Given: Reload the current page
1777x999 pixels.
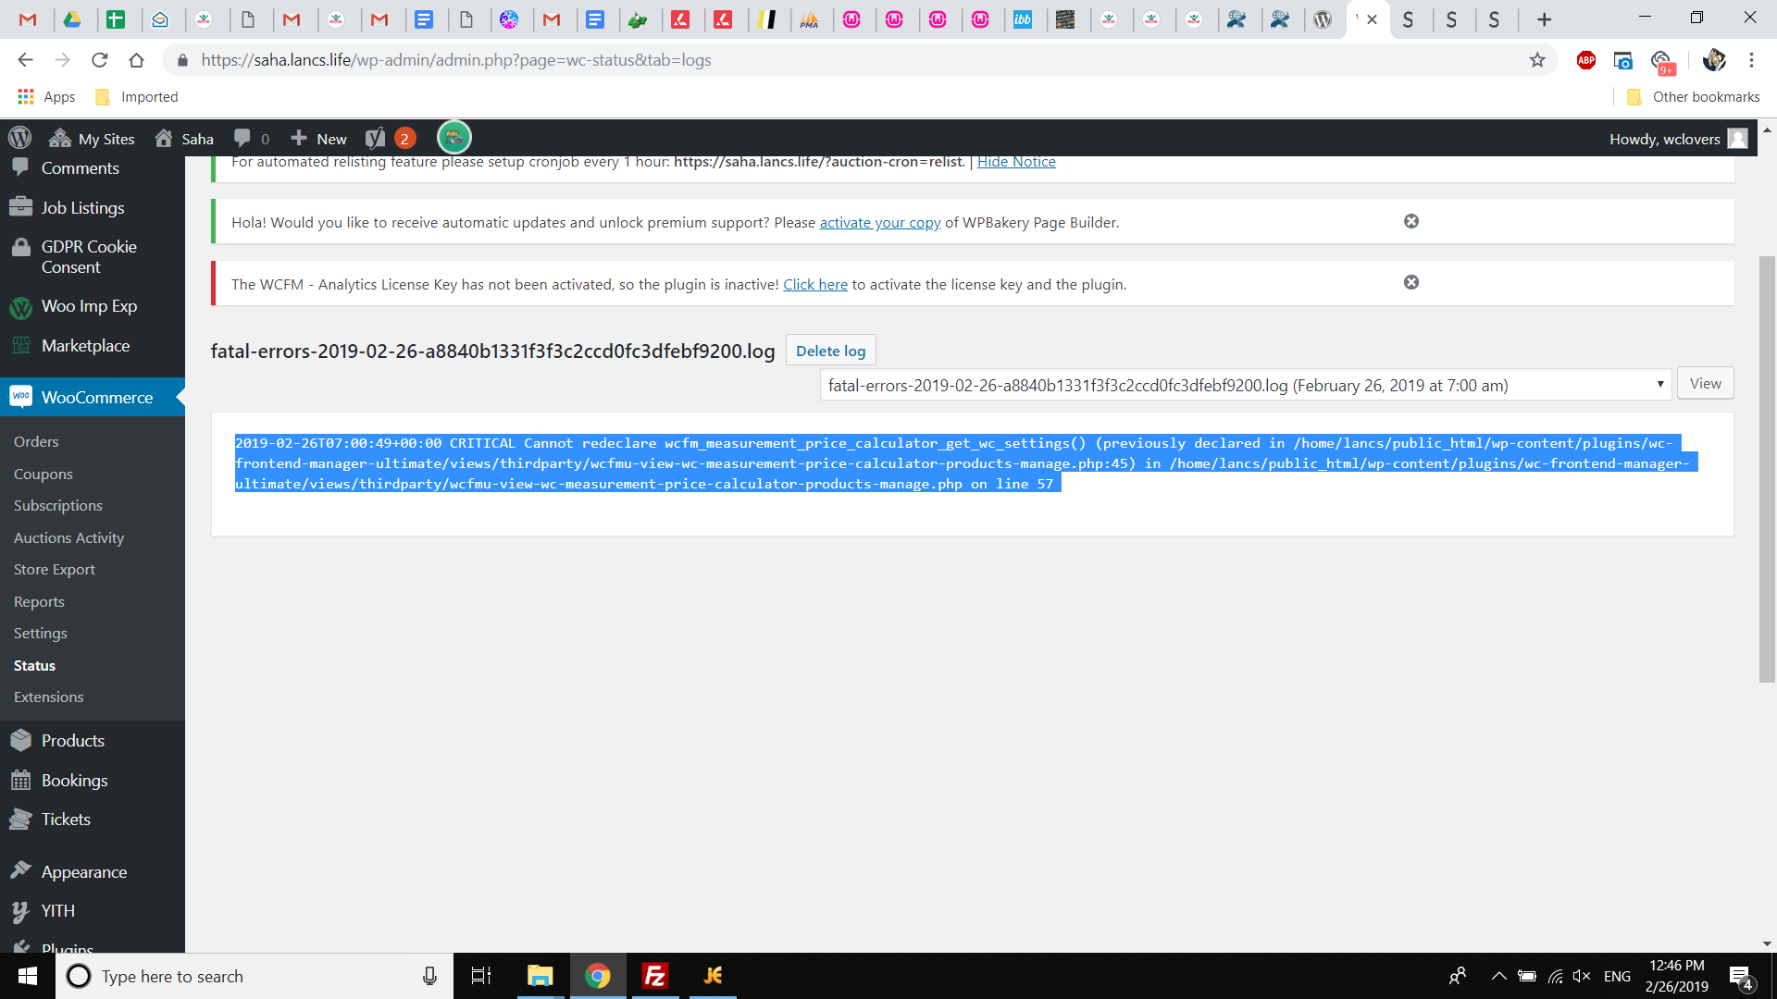Looking at the screenshot, I should coord(99,60).
